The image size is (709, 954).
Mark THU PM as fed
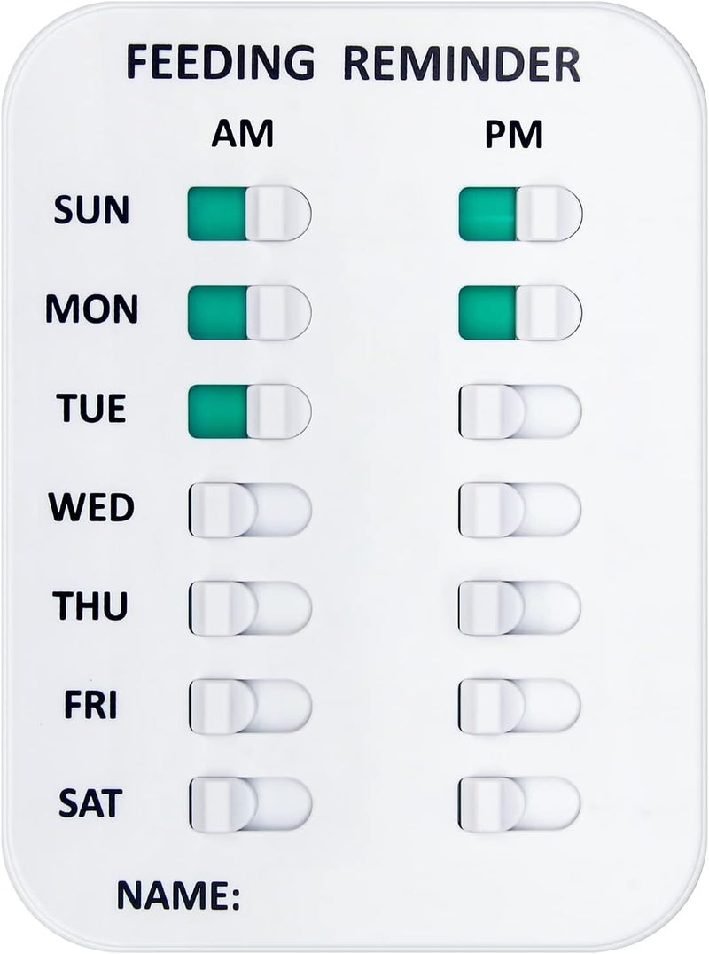coord(520,608)
